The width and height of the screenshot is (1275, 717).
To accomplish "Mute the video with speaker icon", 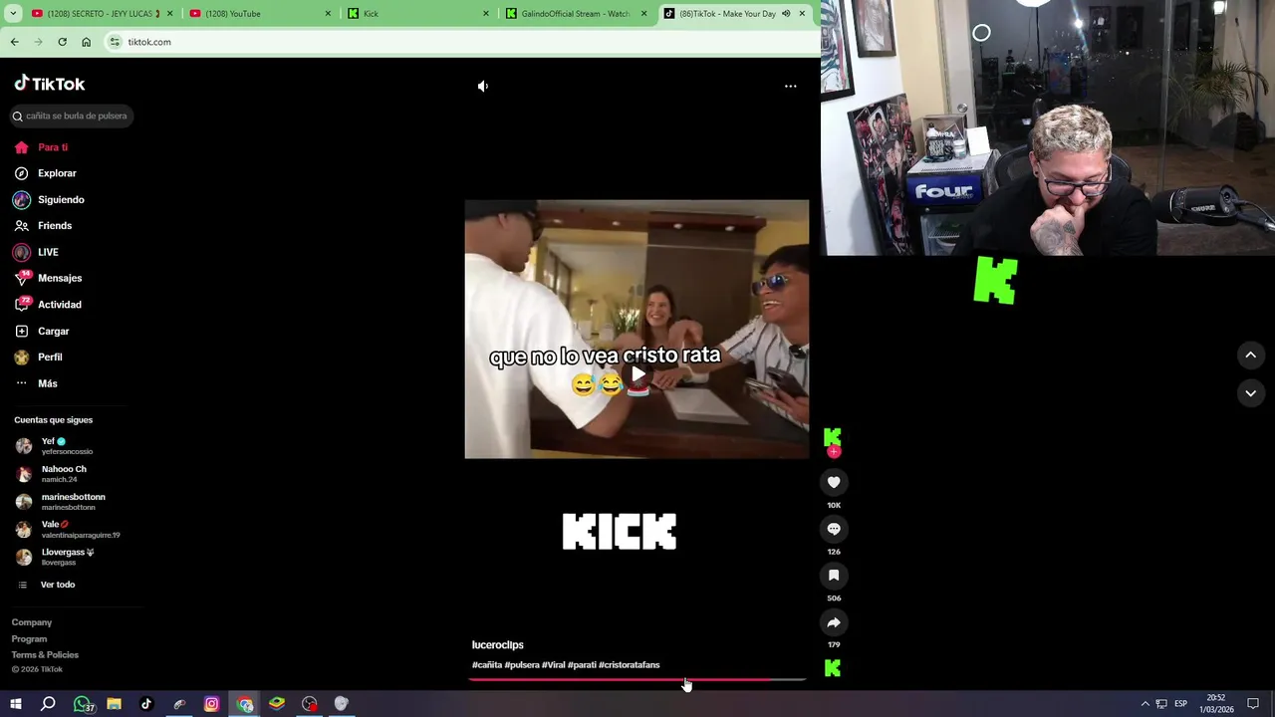I will 483,87.
